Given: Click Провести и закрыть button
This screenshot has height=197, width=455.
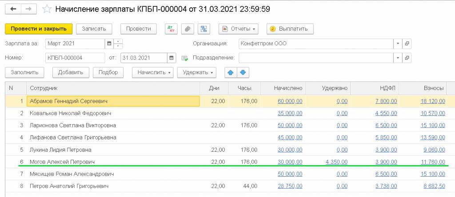Looking at the screenshot, I should point(39,29).
